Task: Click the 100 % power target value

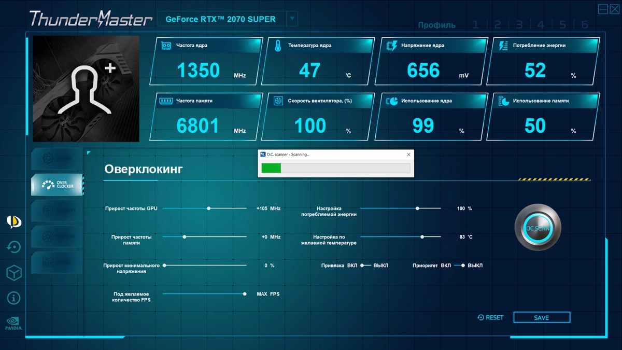Action: 464,208
